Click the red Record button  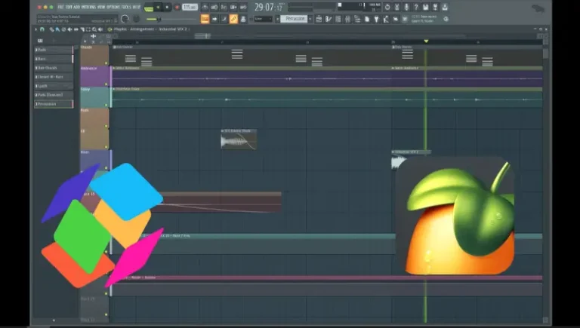pos(177,7)
